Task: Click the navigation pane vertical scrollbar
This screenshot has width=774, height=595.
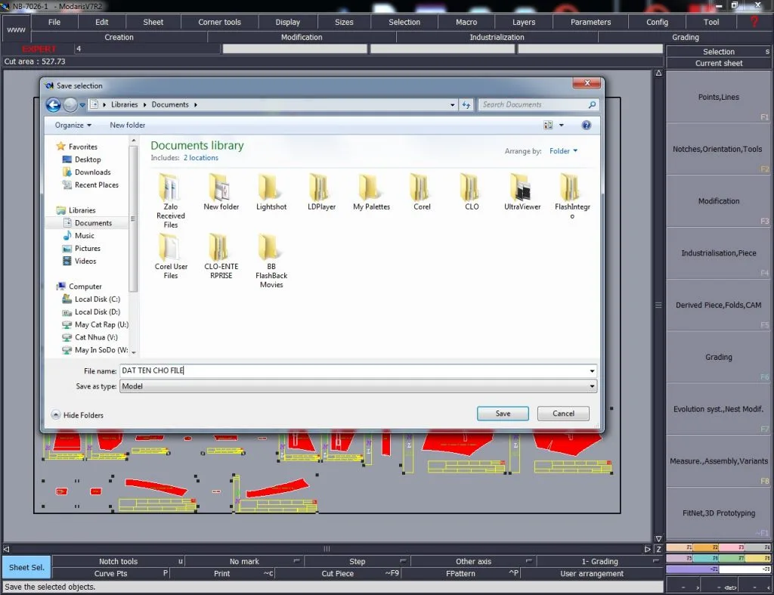Action: [133, 220]
